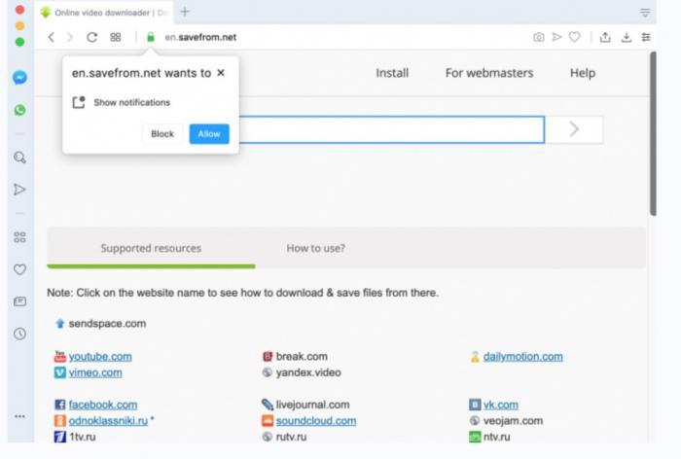Screen dimensions: 681x459
Task: Dismiss the notification permission popup
Action: click(x=221, y=73)
